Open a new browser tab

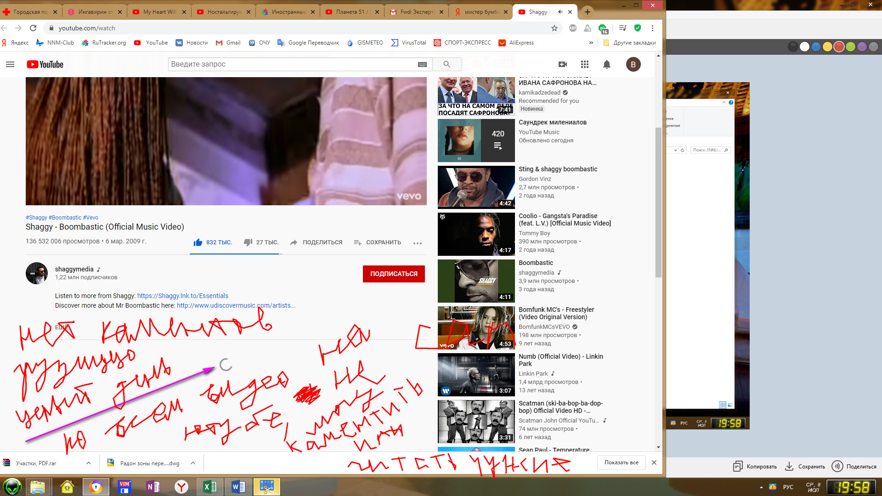[x=587, y=12]
